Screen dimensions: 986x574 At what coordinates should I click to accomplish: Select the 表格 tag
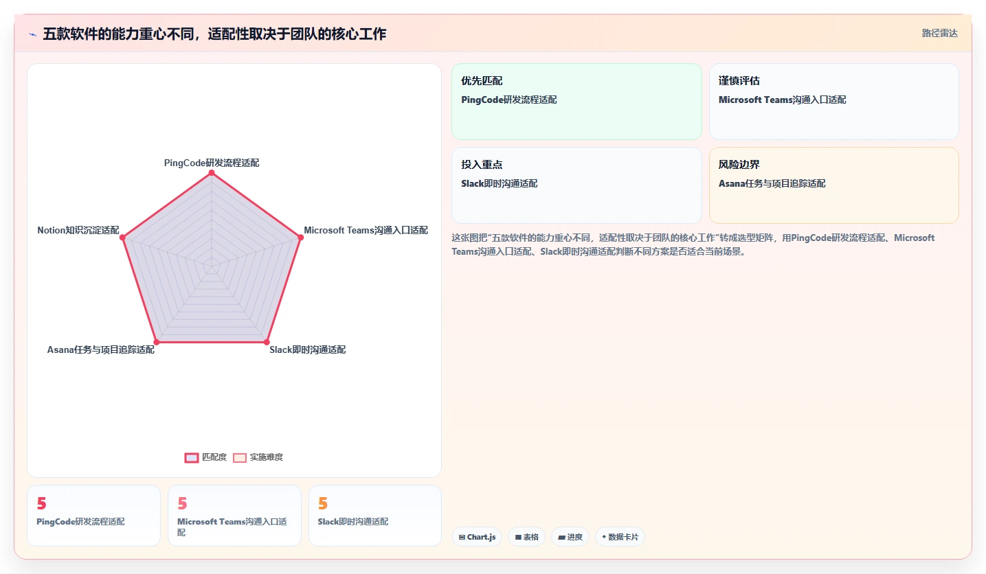point(527,537)
